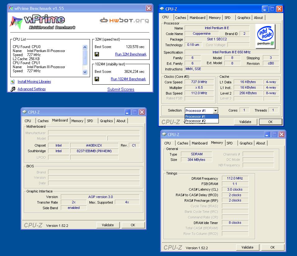Switch to About tab in Memory window

(x=261, y=143)
